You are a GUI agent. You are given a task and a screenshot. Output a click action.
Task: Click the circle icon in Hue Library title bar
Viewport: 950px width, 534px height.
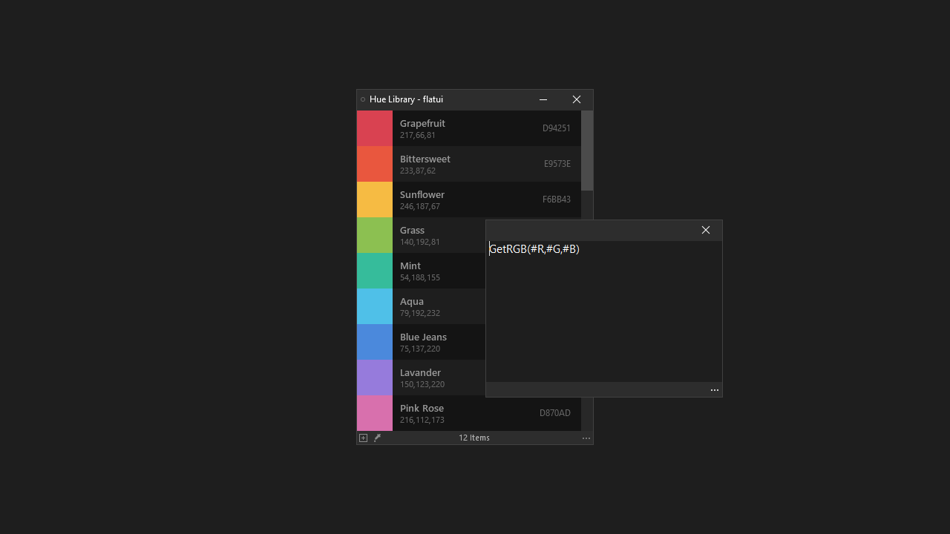click(363, 99)
